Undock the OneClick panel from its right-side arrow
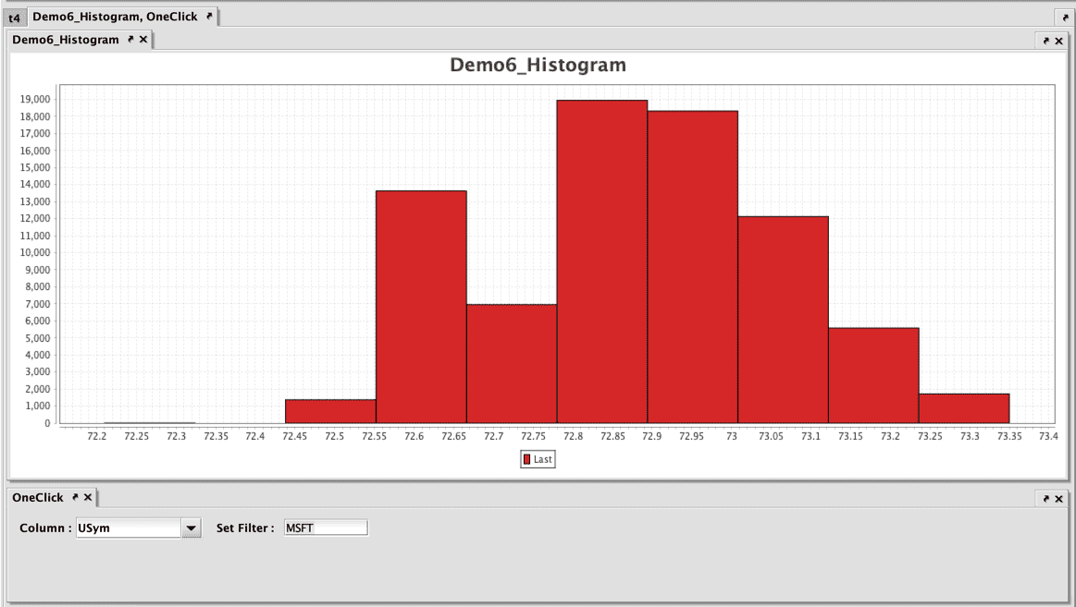The height and width of the screenshot is (607, 1076). tap(1045, 499)
